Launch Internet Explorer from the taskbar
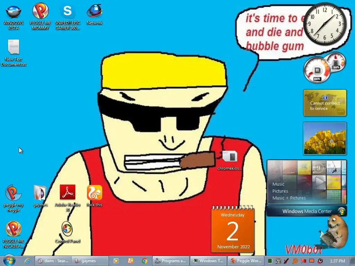Screen dimensions: 355x266 click(27, 261)
